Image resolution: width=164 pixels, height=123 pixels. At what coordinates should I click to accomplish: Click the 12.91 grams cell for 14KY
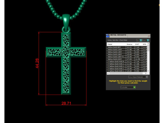130,52
